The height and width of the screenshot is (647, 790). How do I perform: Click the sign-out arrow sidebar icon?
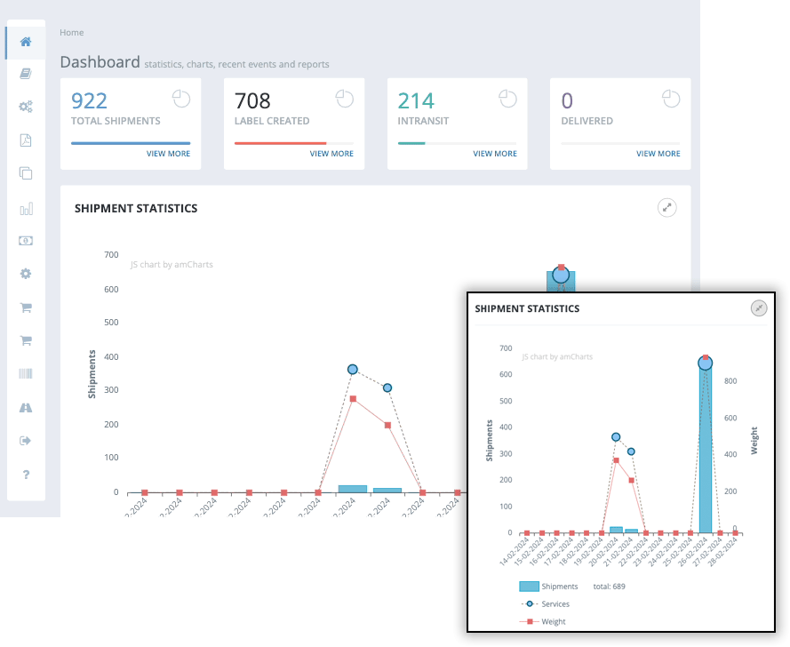[26, 441]
